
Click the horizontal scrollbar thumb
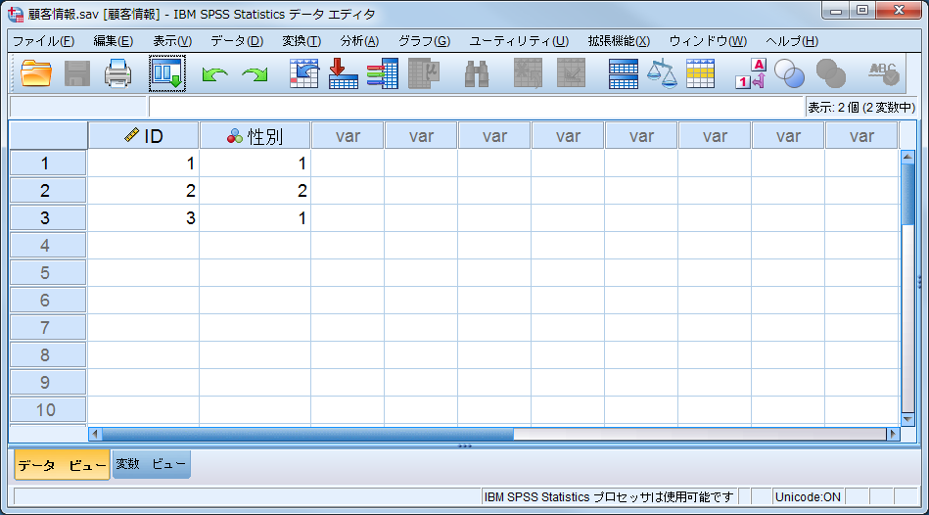(307, 434)
